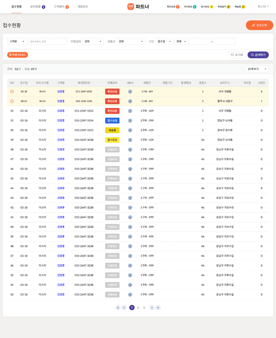
Task: Open the 20개 보기 page size dropdown
Action: (257, 69)
